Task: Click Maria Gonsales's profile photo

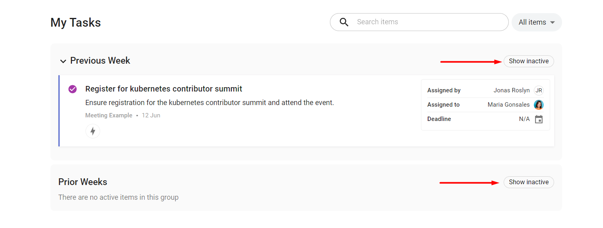Action: pyautogui.click(x=539, y=105)
